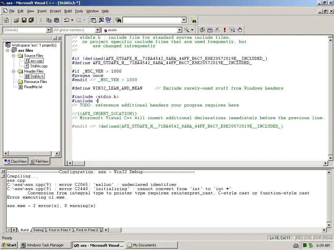Click the New Text File toolbar icon
The width and height of the screenshot is (334, 250).
point(6,20)
